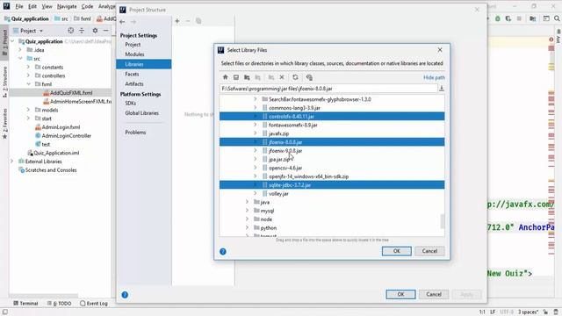Expand fontawesomefx-8.9.jar node

tap(256, 125)
